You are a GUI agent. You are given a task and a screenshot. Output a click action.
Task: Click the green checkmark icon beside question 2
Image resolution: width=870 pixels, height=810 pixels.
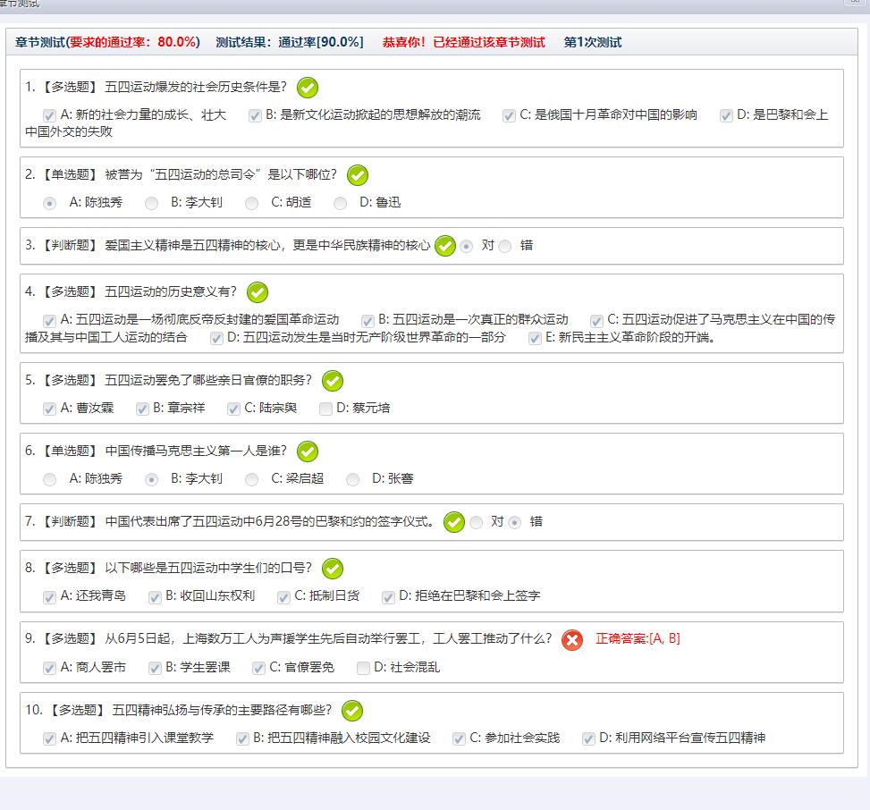358,175
